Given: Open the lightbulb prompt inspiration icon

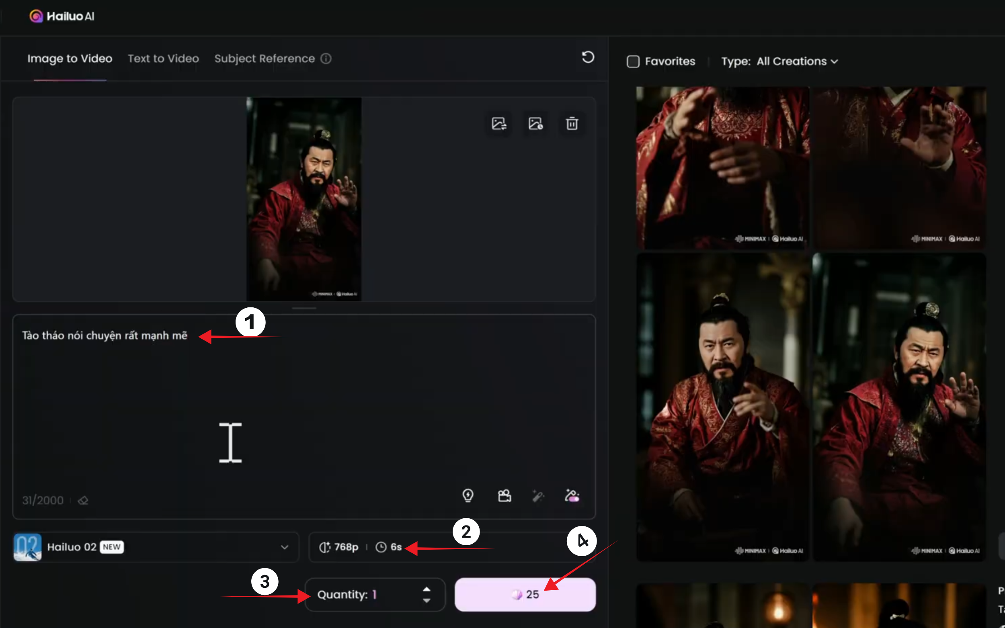Looking at the screenshot, I should pyautogui.click(x=468, y=495).
